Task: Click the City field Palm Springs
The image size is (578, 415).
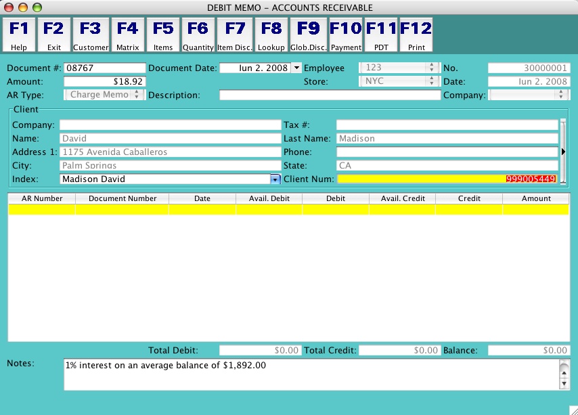Action: tap(171, 165)
